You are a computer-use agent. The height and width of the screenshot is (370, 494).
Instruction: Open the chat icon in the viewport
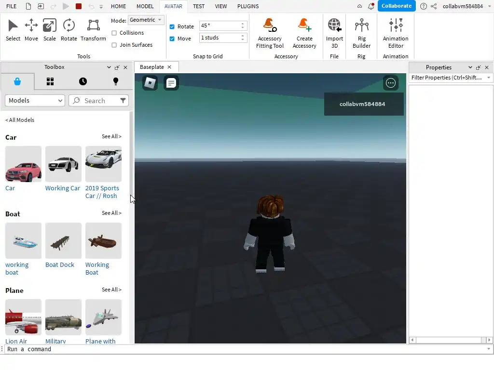point(171,83)
